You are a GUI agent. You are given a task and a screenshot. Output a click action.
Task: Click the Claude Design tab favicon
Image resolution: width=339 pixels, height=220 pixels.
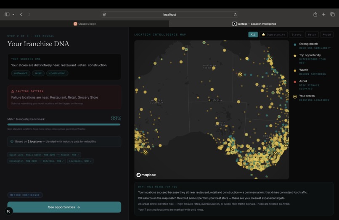(x=75, y=24)
